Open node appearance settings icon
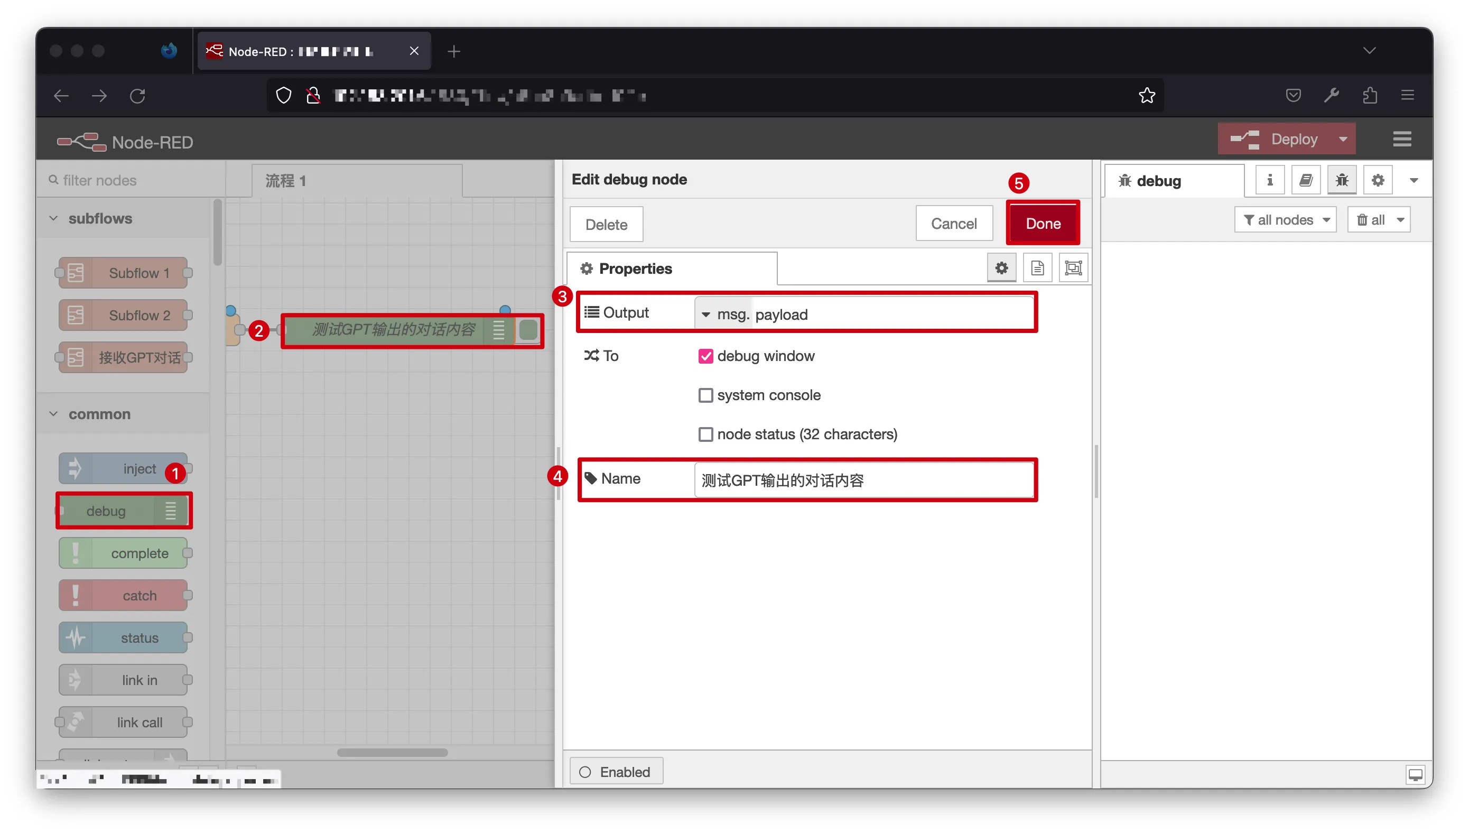The height and width of the screenshot is (833, 1469). [1073, 268]
